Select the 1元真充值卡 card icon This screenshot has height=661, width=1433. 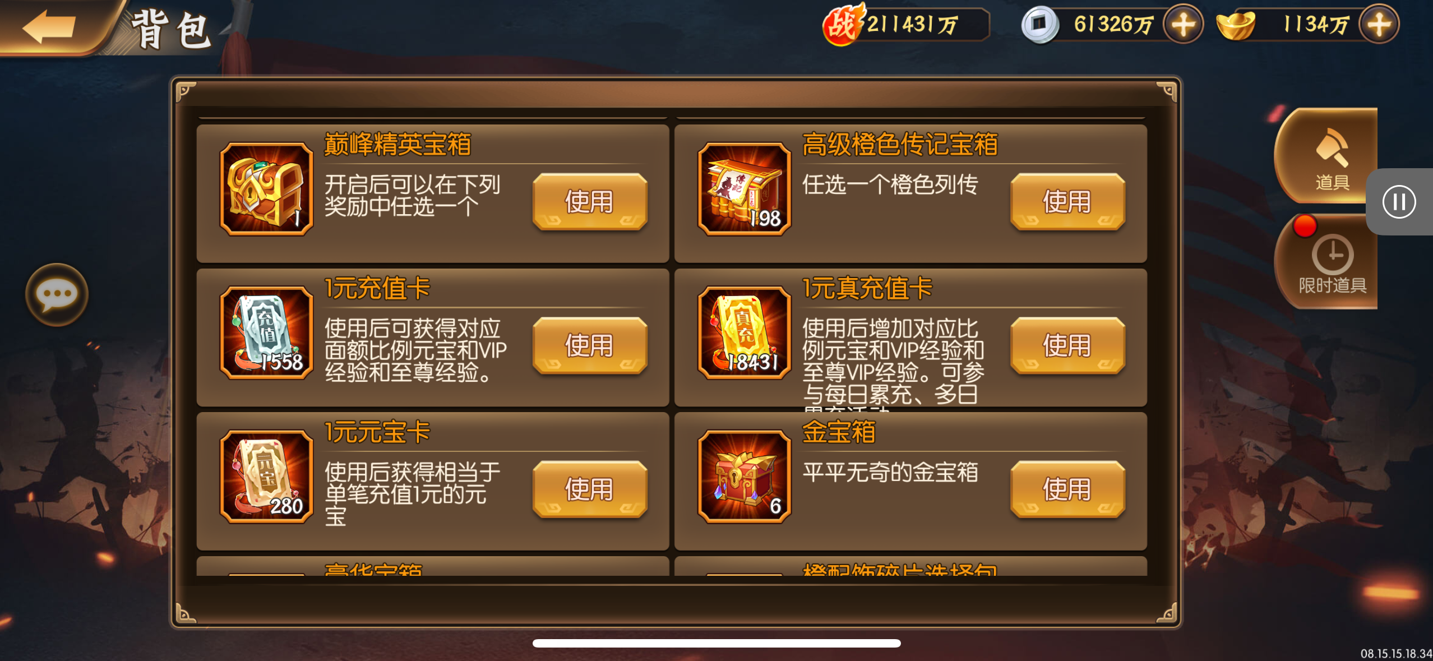[x=744, y=333]
